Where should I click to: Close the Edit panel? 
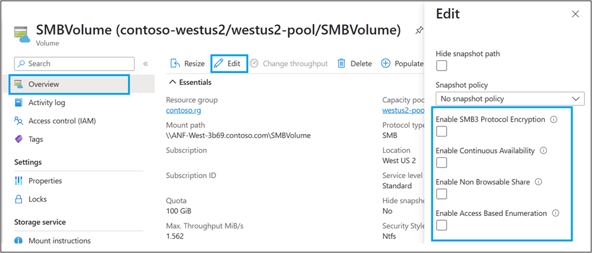[x=574, y=14]
